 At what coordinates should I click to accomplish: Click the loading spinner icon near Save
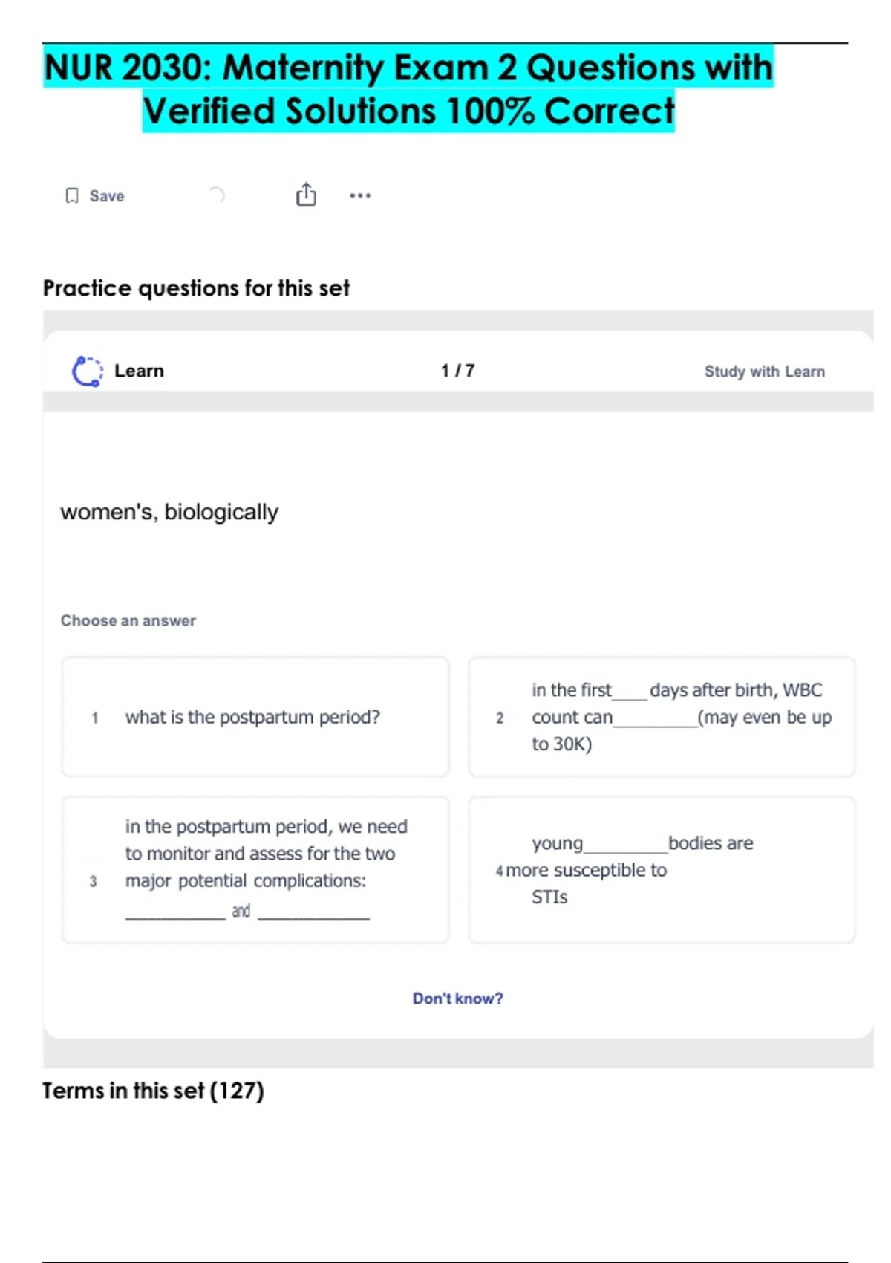point(216,195)
